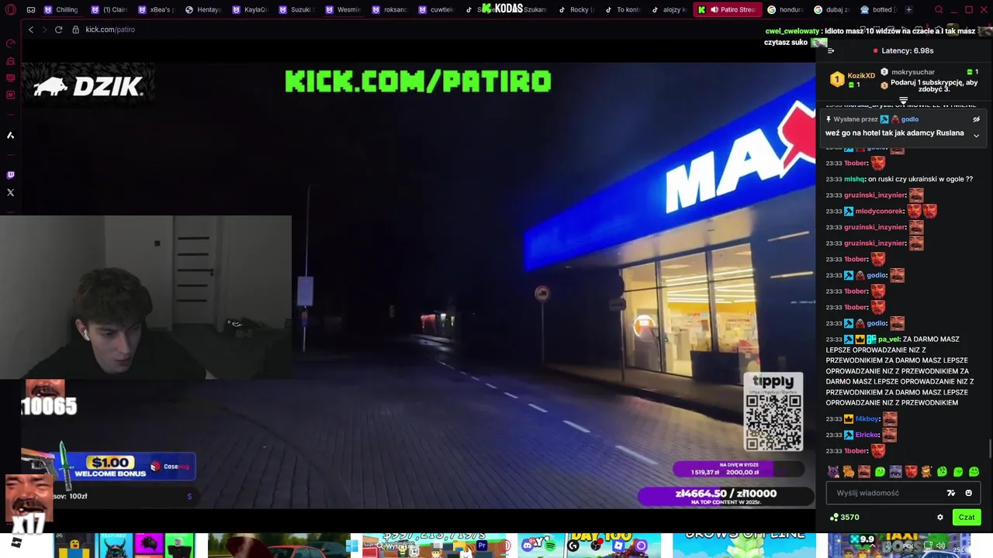This screenshot has height=558, width=993.
Task: Switch to the Rocky tab
Action: click(x=576, y=9)
